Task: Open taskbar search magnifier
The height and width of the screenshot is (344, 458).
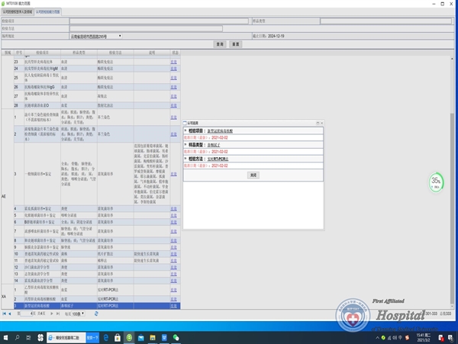Action: tap(18, 338)
